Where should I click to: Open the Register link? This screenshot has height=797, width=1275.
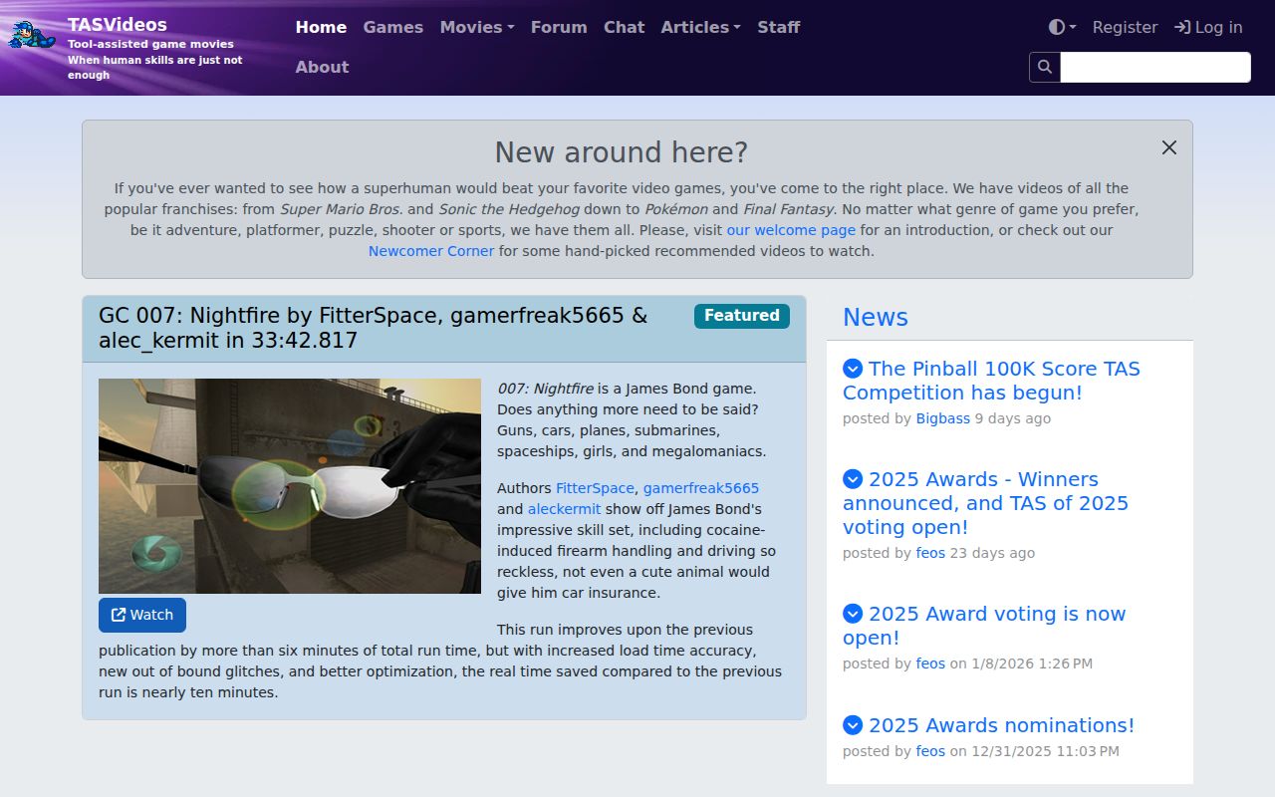(x=1125, y=27)
